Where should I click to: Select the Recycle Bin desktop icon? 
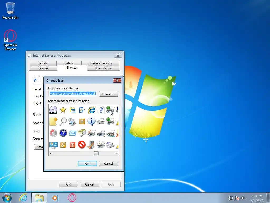point(10,11)
